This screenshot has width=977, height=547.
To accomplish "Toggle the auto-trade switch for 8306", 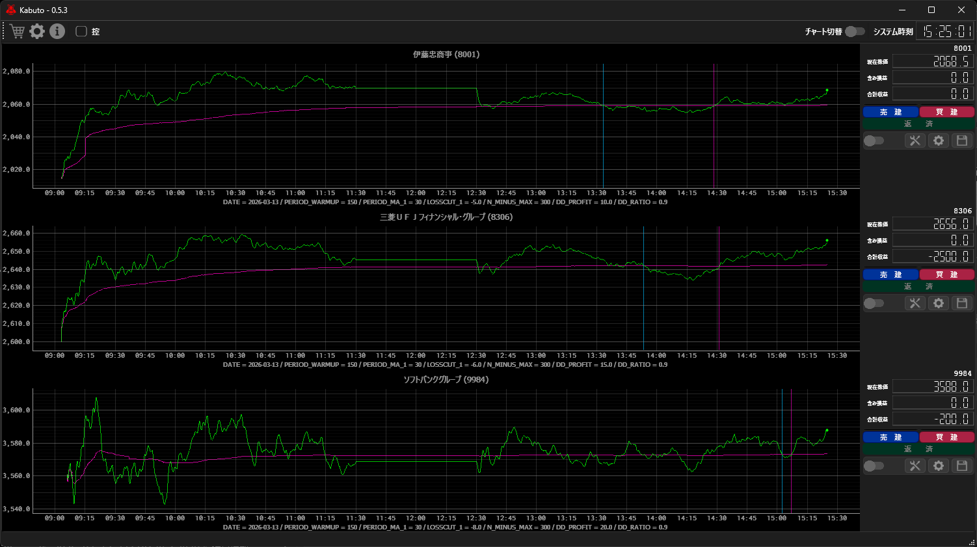I will 874,303.
